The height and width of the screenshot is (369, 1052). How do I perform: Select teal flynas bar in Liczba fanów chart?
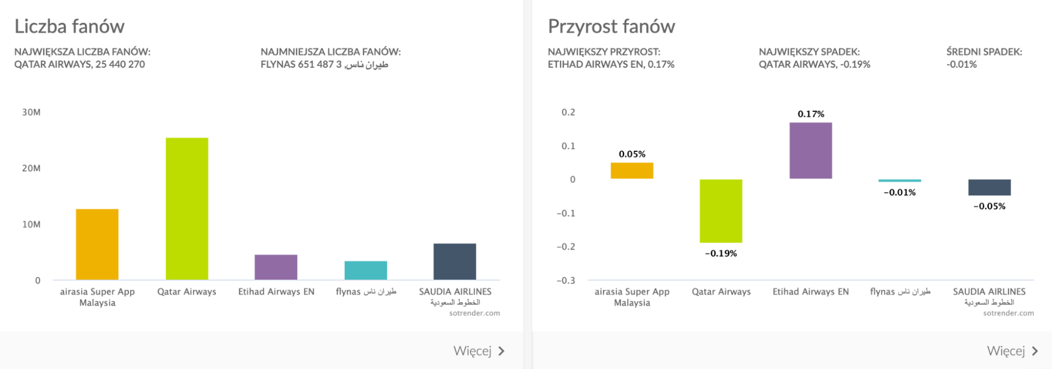(366, 270)
